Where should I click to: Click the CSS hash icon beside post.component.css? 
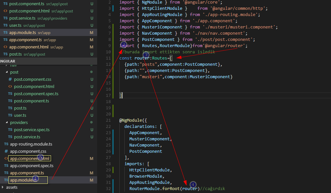(x=10, y=79)
